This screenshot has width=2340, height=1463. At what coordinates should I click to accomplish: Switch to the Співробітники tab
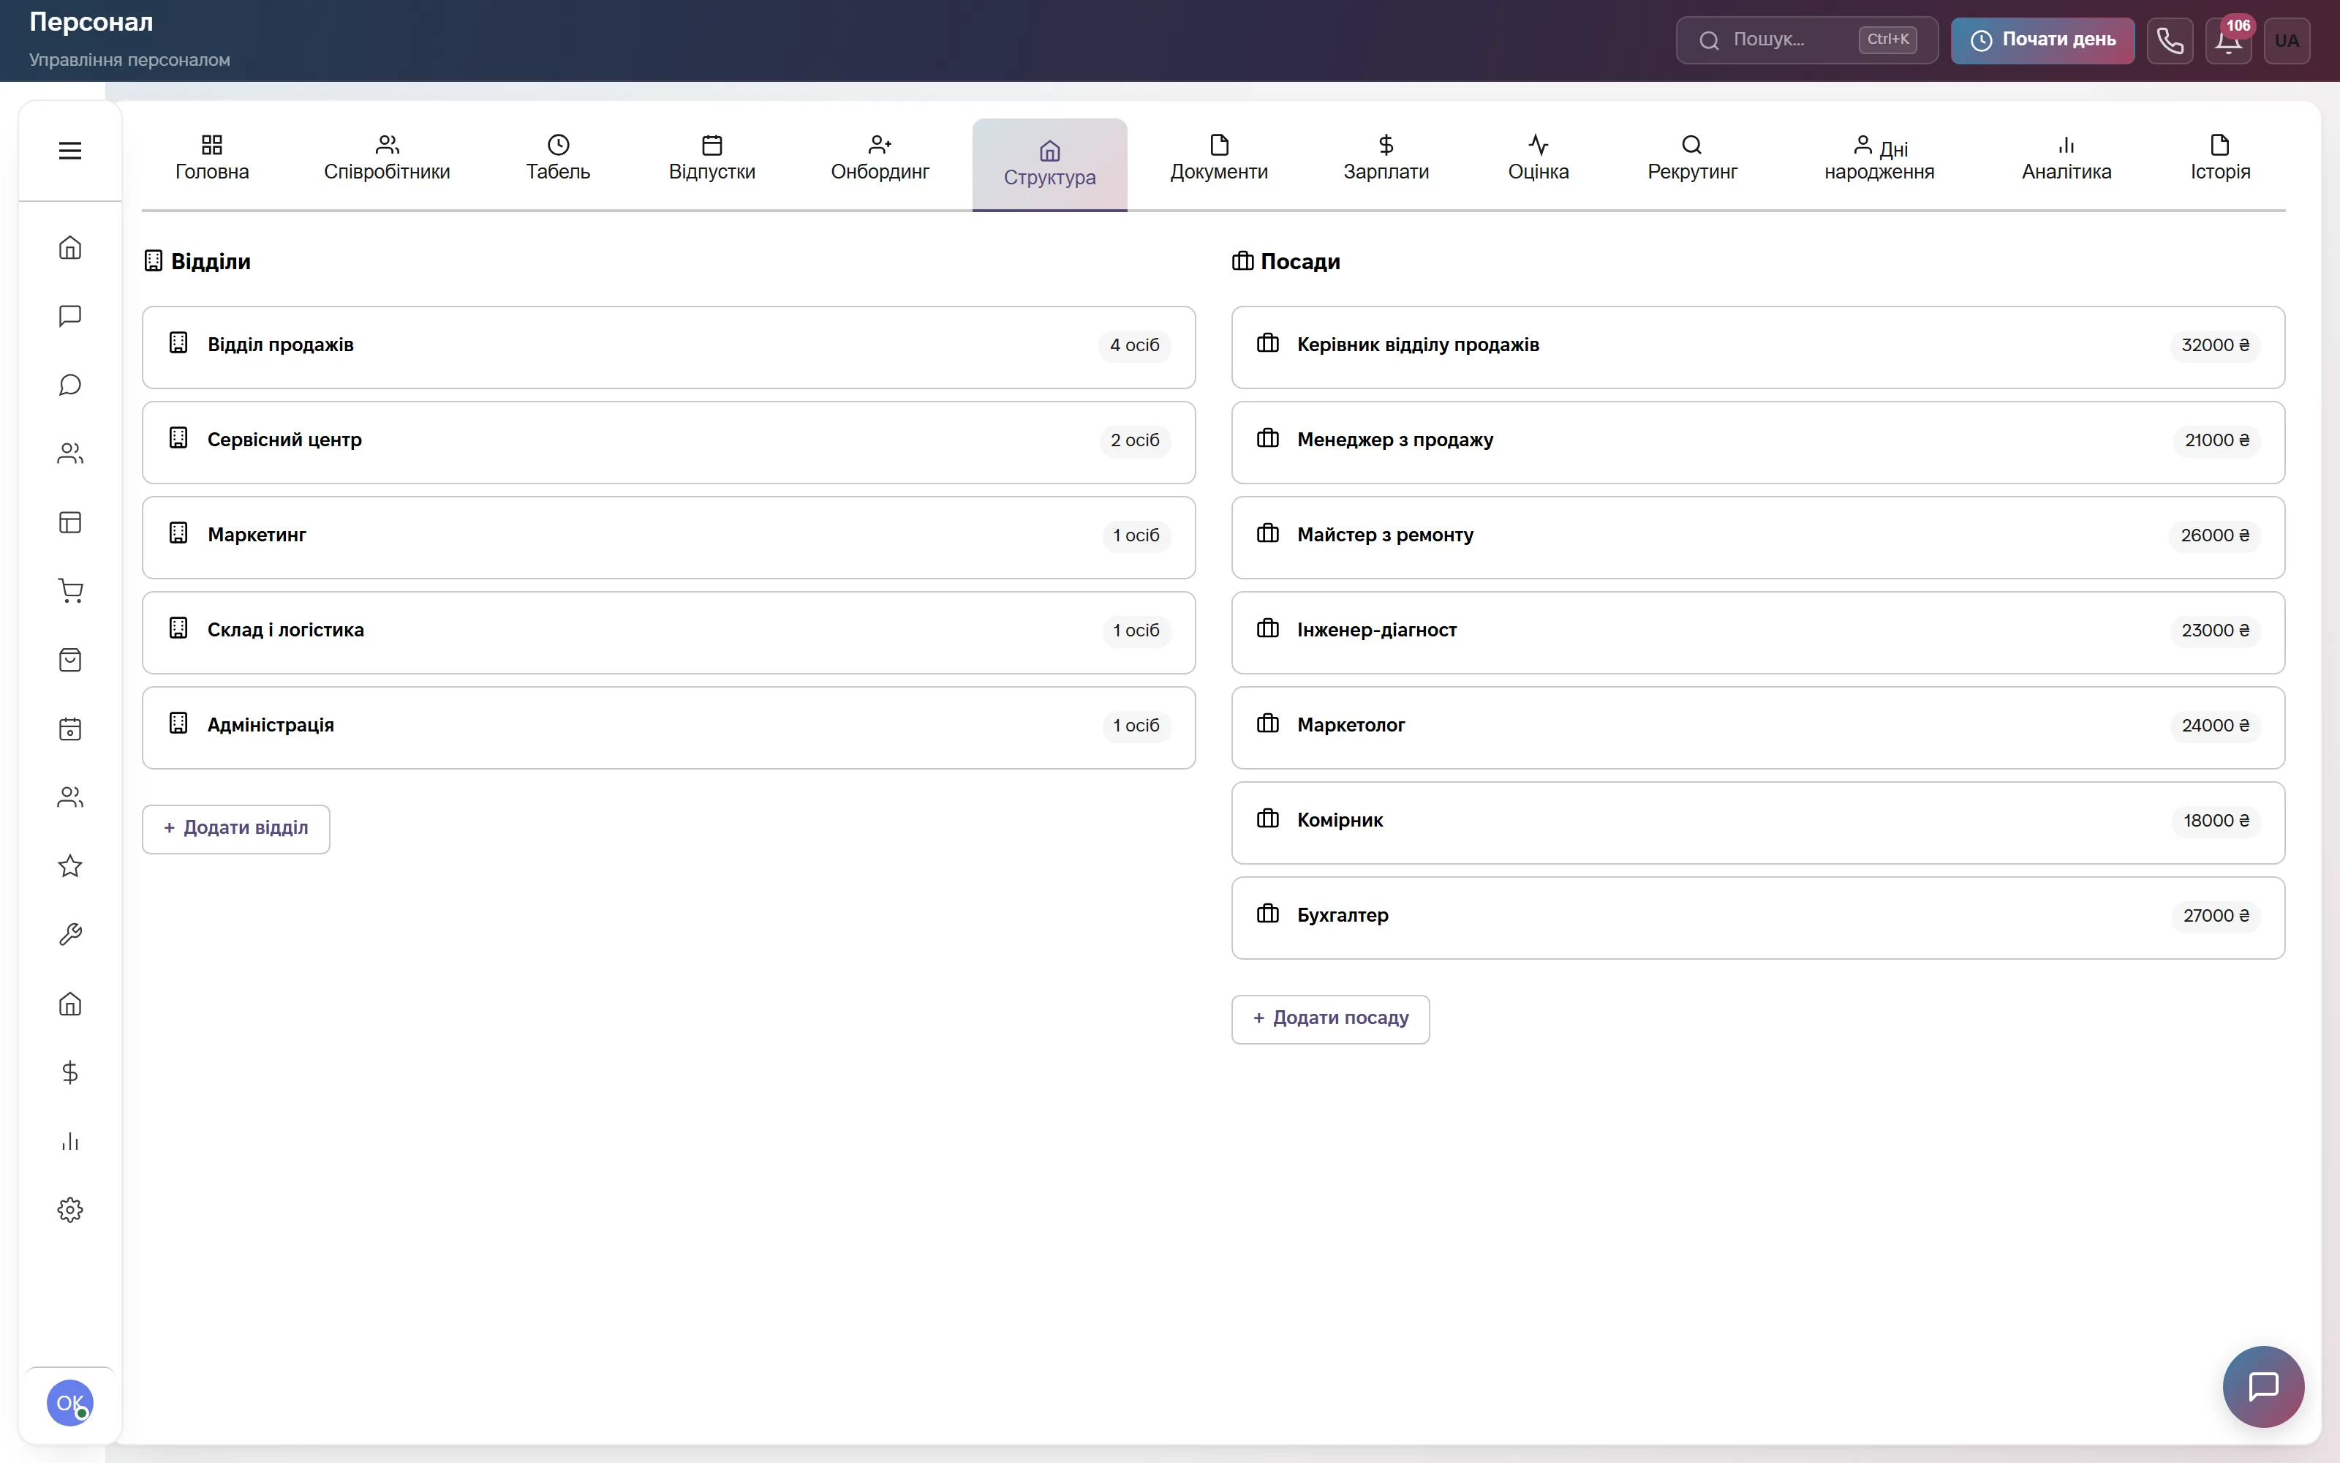point(387,159)
